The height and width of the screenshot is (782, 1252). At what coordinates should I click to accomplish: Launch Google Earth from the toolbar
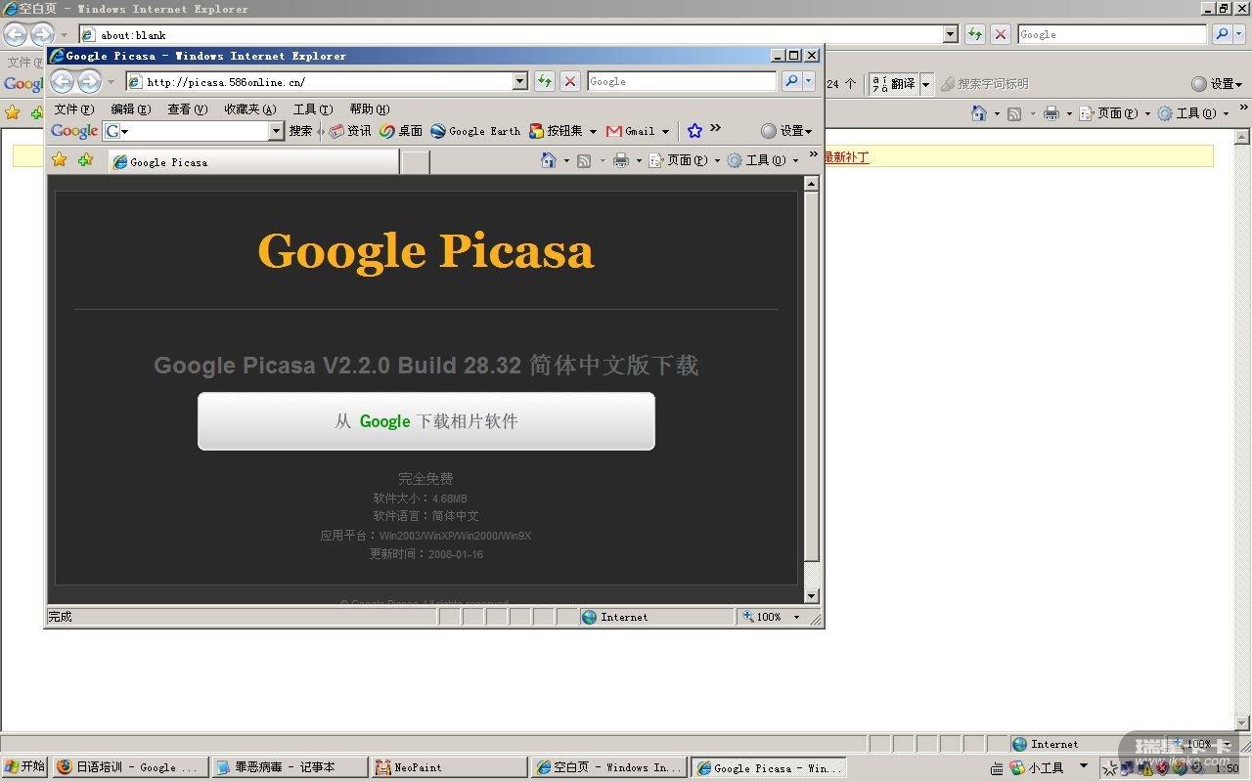coord(475,131)
